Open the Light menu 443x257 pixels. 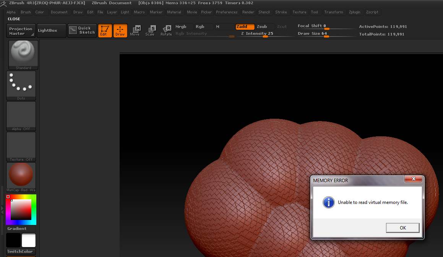[x=125, y=12]
